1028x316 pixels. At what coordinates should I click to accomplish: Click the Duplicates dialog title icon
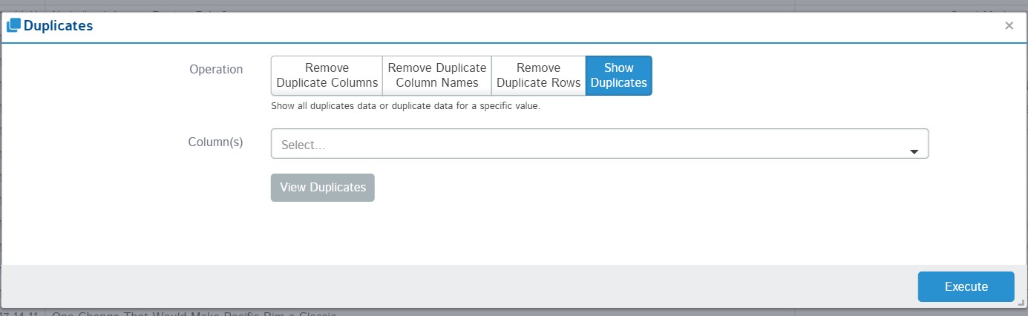(x=13, y=26)
